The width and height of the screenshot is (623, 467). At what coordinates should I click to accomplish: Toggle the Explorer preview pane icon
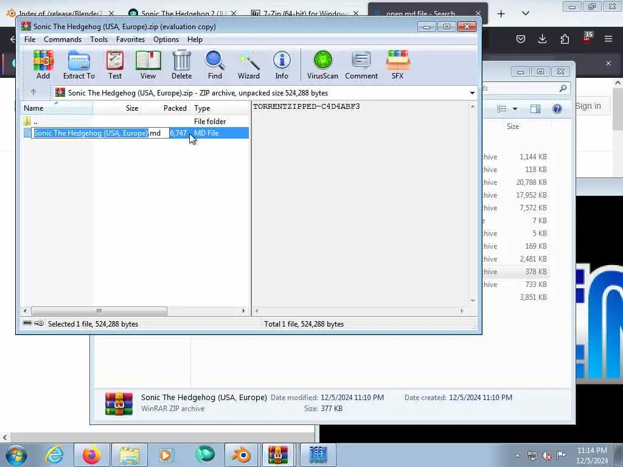coord(535,109)
